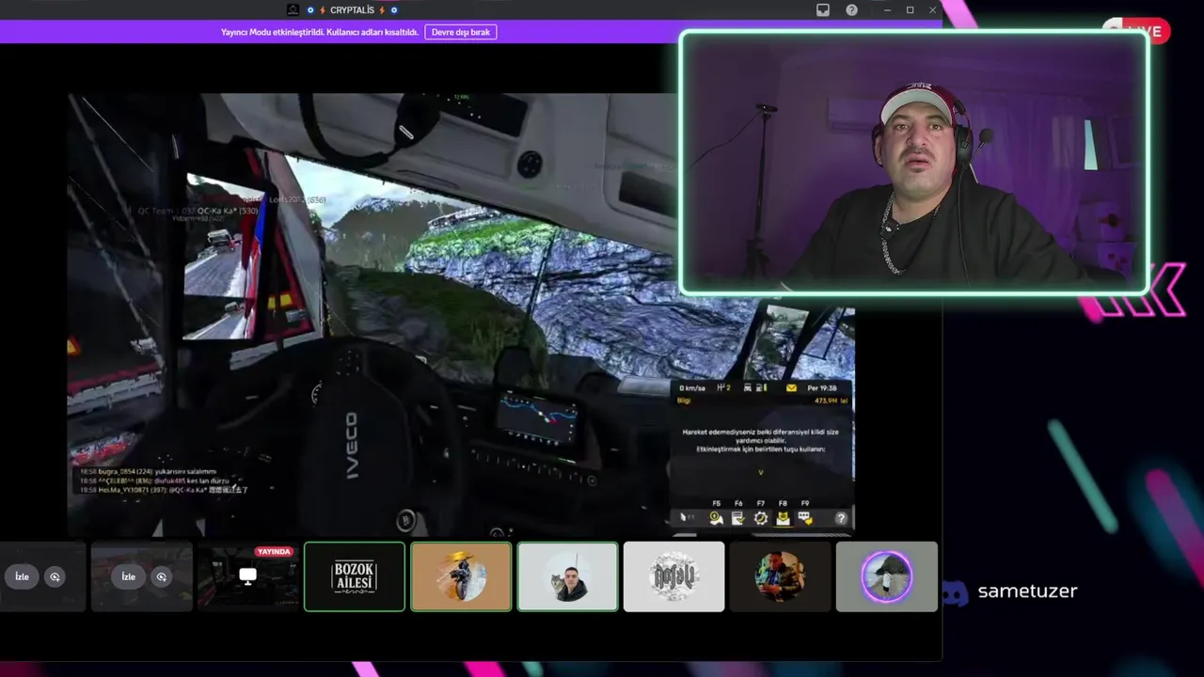Click the pop-out icon beside second İzle
Screen dimensions: 1204x677
(161, 576)
